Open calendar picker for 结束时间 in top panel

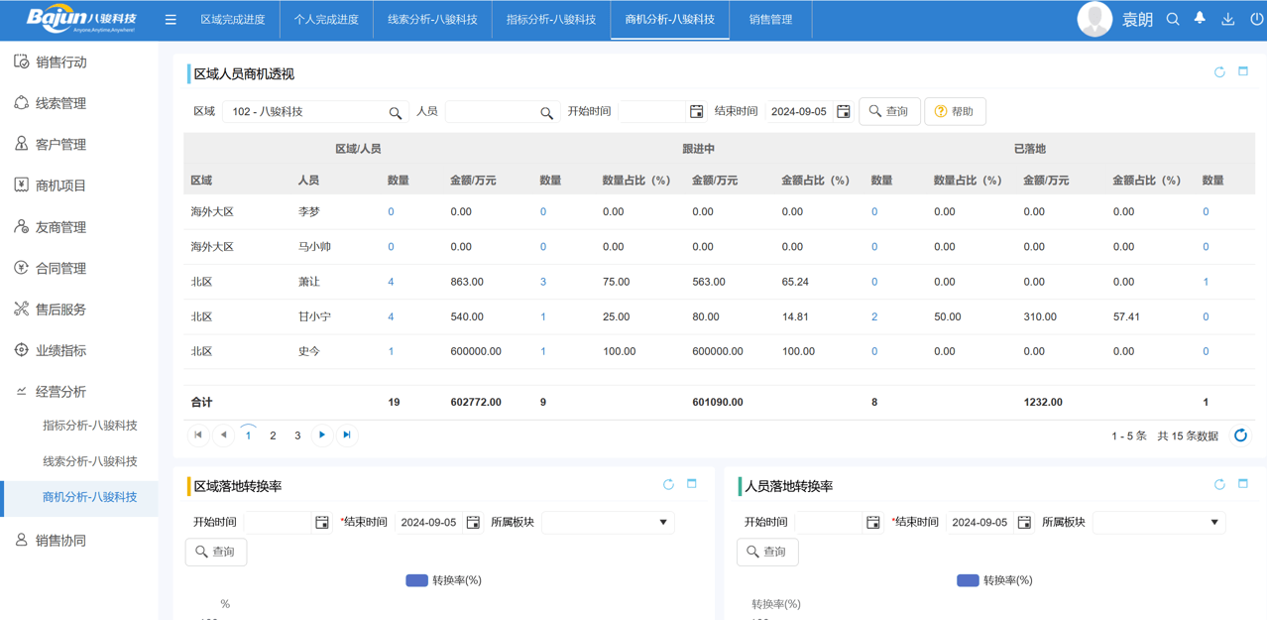pyautogui.click(x=844, y=112)
